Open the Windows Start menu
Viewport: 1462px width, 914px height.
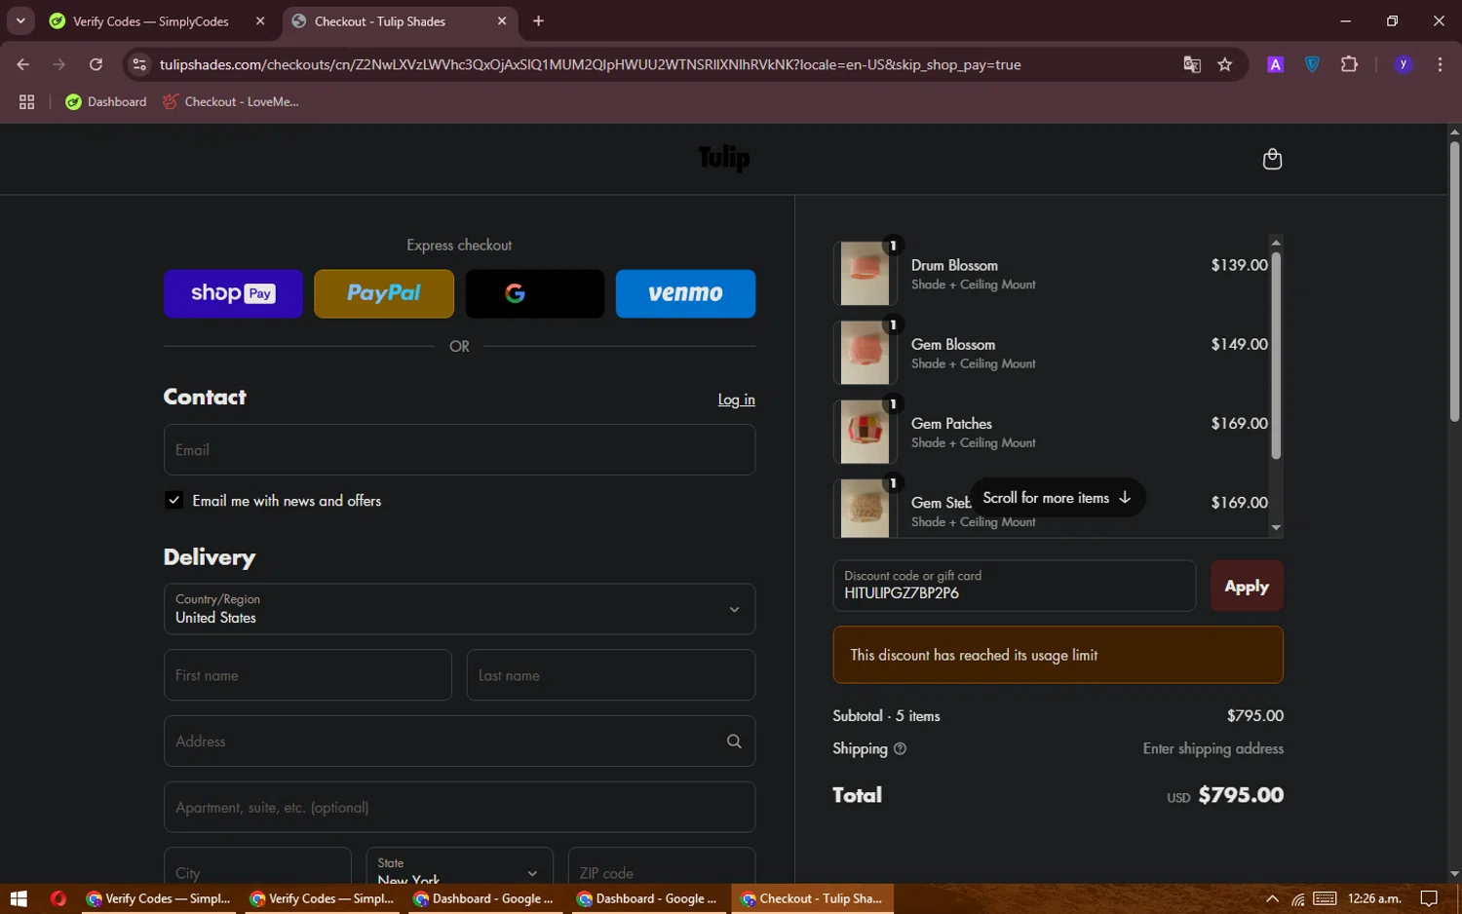click(19, 898)
